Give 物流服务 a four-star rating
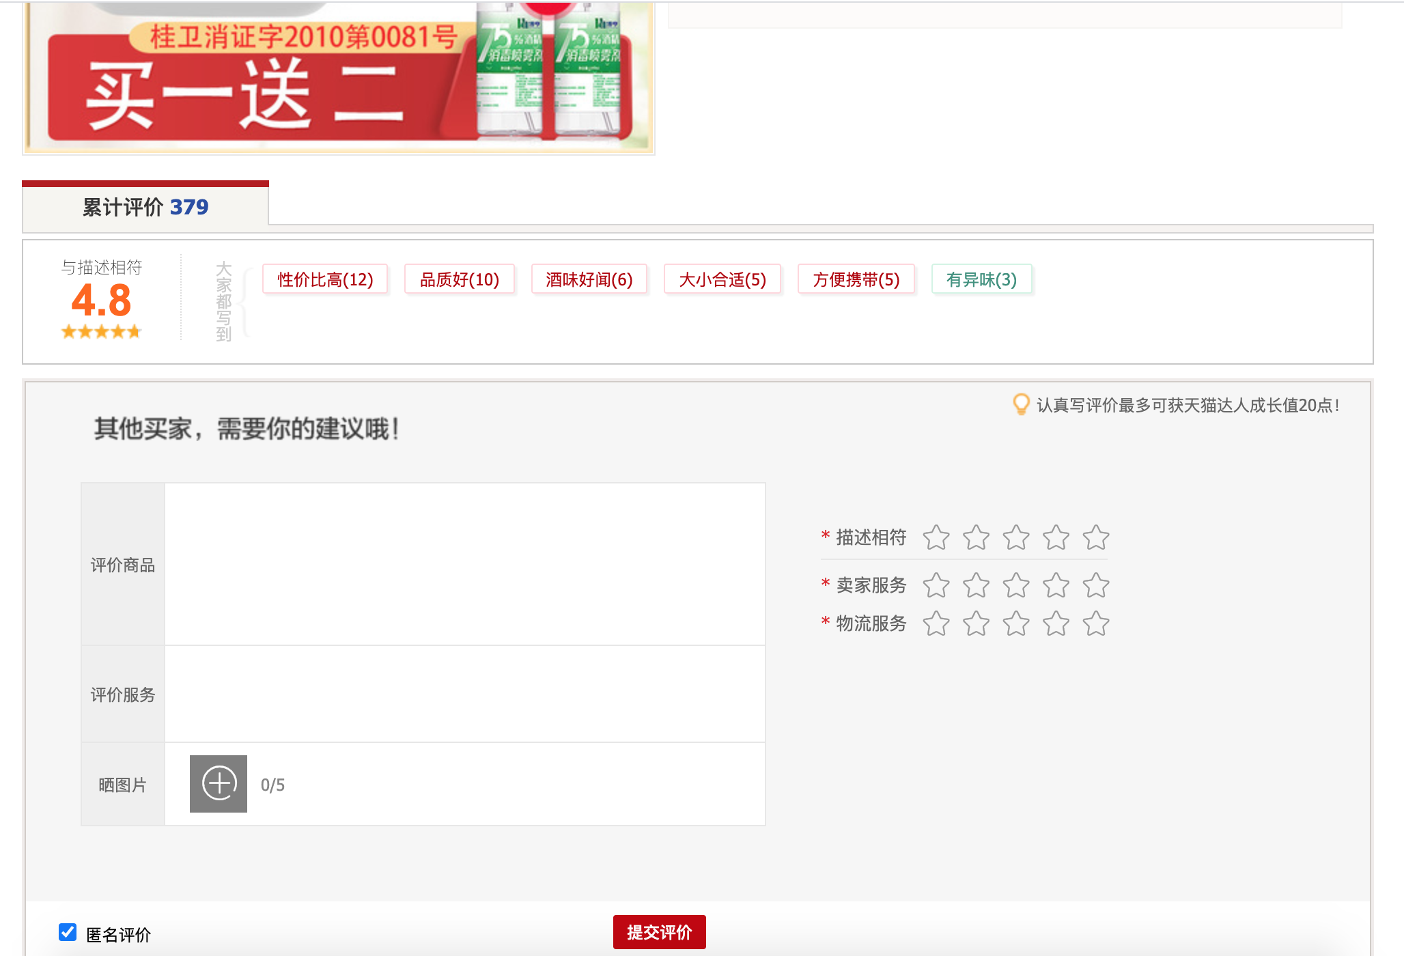The width and height of the screenshot is (1404, 956). click(x=1056, y=623)
